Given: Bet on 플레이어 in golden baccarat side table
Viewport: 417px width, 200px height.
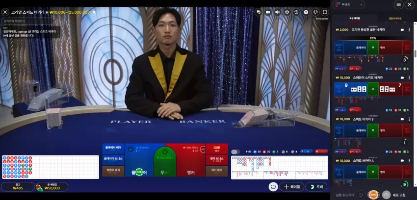Looking at the screenshot, I should (x=355, y=48).
